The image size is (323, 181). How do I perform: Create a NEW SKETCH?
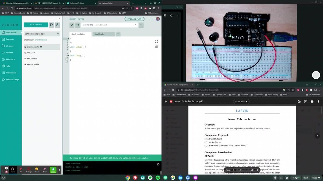pyautogui.click(x=36, y=25)
